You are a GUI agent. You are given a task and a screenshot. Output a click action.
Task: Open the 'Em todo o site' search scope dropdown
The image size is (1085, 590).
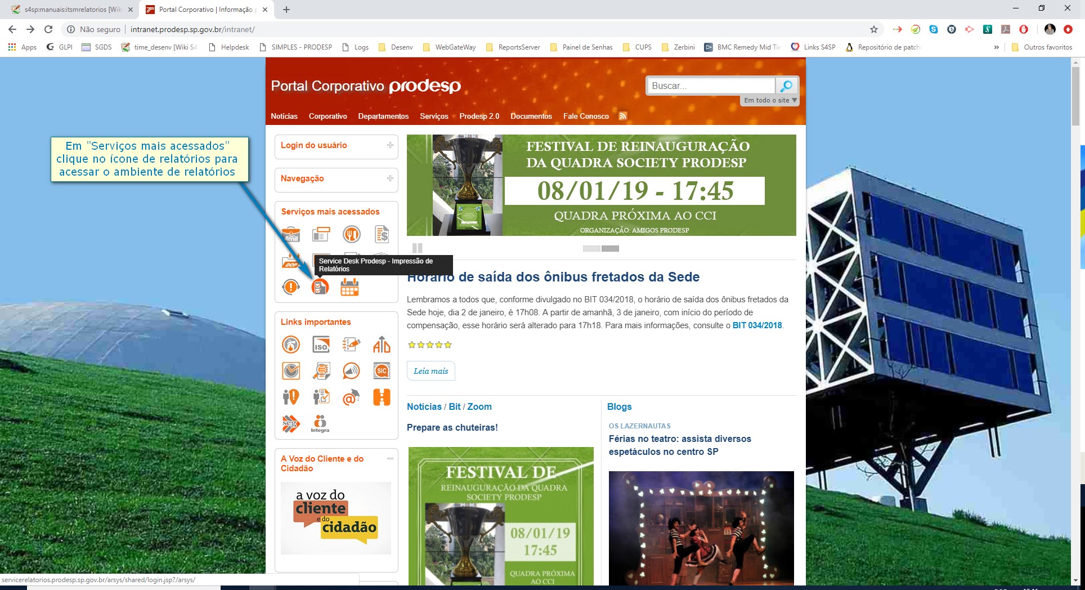coord(770,100)
